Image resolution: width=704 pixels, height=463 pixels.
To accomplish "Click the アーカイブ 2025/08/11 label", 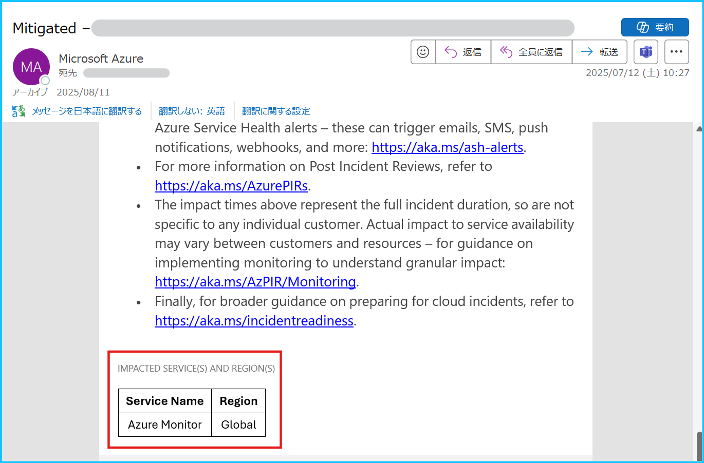I will click(x=61, y=92).
